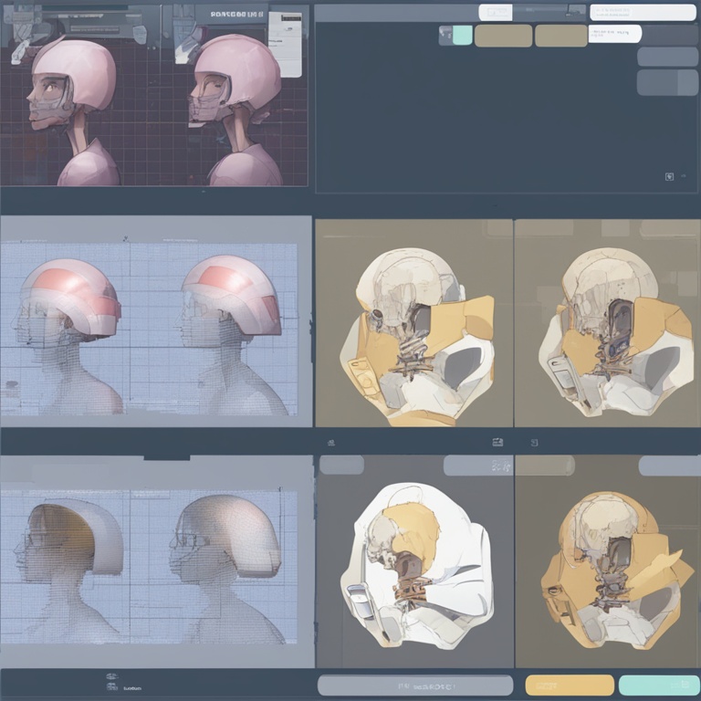Click the teal button in the bottom-right corner
The height and width of the screenshot is (701, 701).
pyautogui.click(x=659, y=685)
